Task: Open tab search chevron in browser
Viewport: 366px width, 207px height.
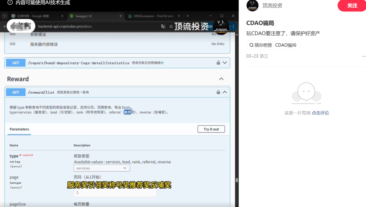Action: (4, 16)
